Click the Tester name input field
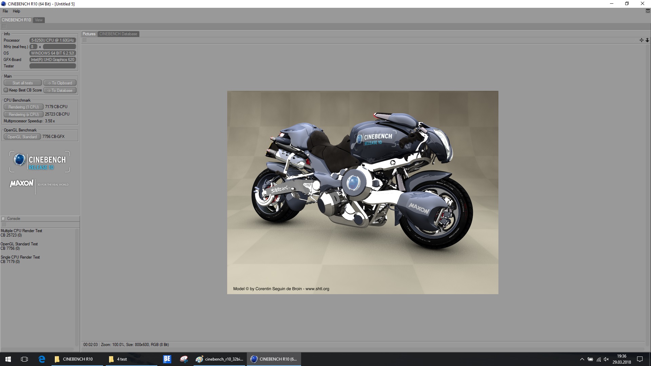This screenshot has height=366, width=651. pyautogui.click(x=53, y=66)
